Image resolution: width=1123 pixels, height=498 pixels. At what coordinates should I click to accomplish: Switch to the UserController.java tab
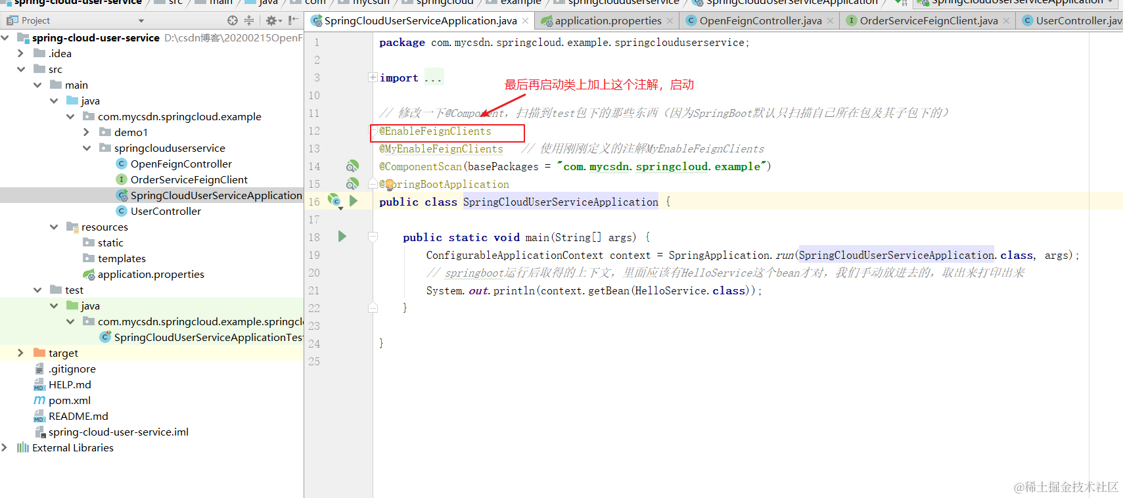tap(1071, 21)
